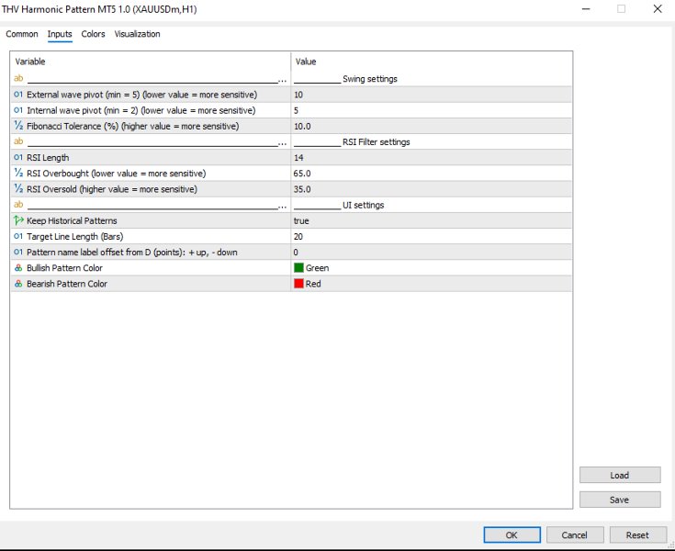Image resolution: width=675 pixels, height=551 pixels.
Task: Click the Reset button
Action: (x=637, y=535)
